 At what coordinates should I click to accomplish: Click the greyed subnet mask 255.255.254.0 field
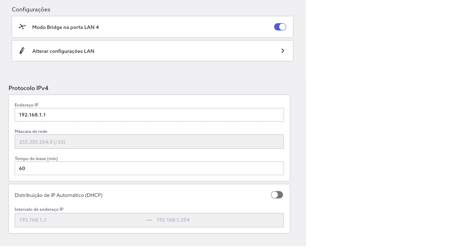click(x=149, y=142)
